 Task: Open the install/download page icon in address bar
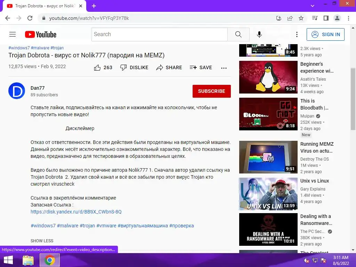point(278,18)
